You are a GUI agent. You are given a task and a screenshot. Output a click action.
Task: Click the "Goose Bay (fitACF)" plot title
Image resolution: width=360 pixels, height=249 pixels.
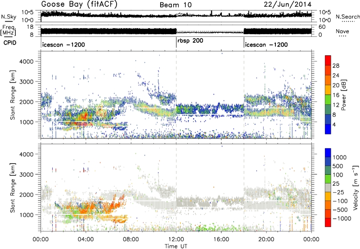point(79,4)
